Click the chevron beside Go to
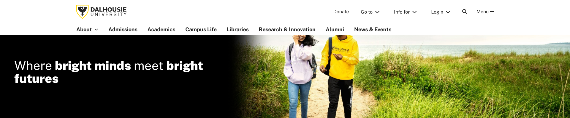The width and height of the screenshot is (570, 118). (x=377, y=12)
